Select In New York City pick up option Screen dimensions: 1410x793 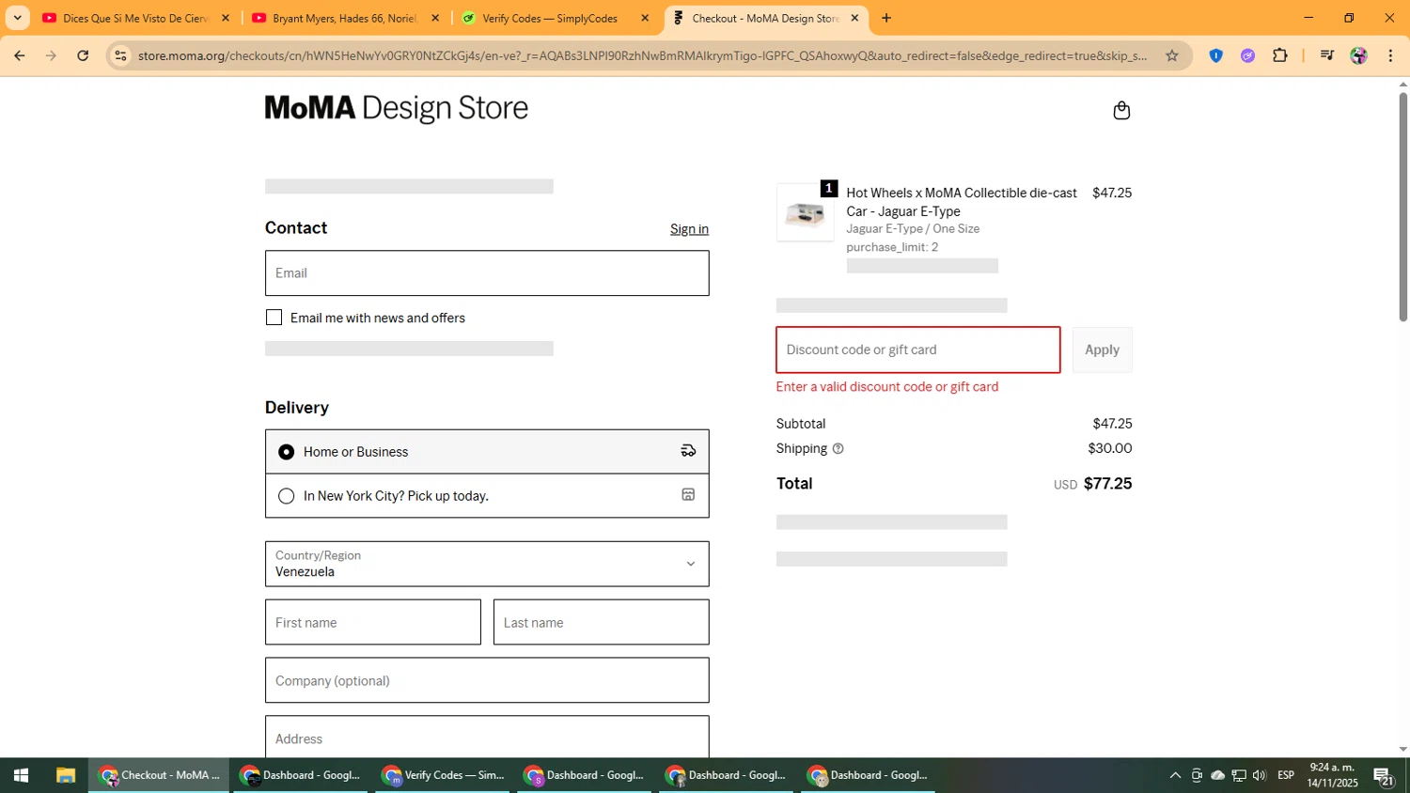click(487, 496)
